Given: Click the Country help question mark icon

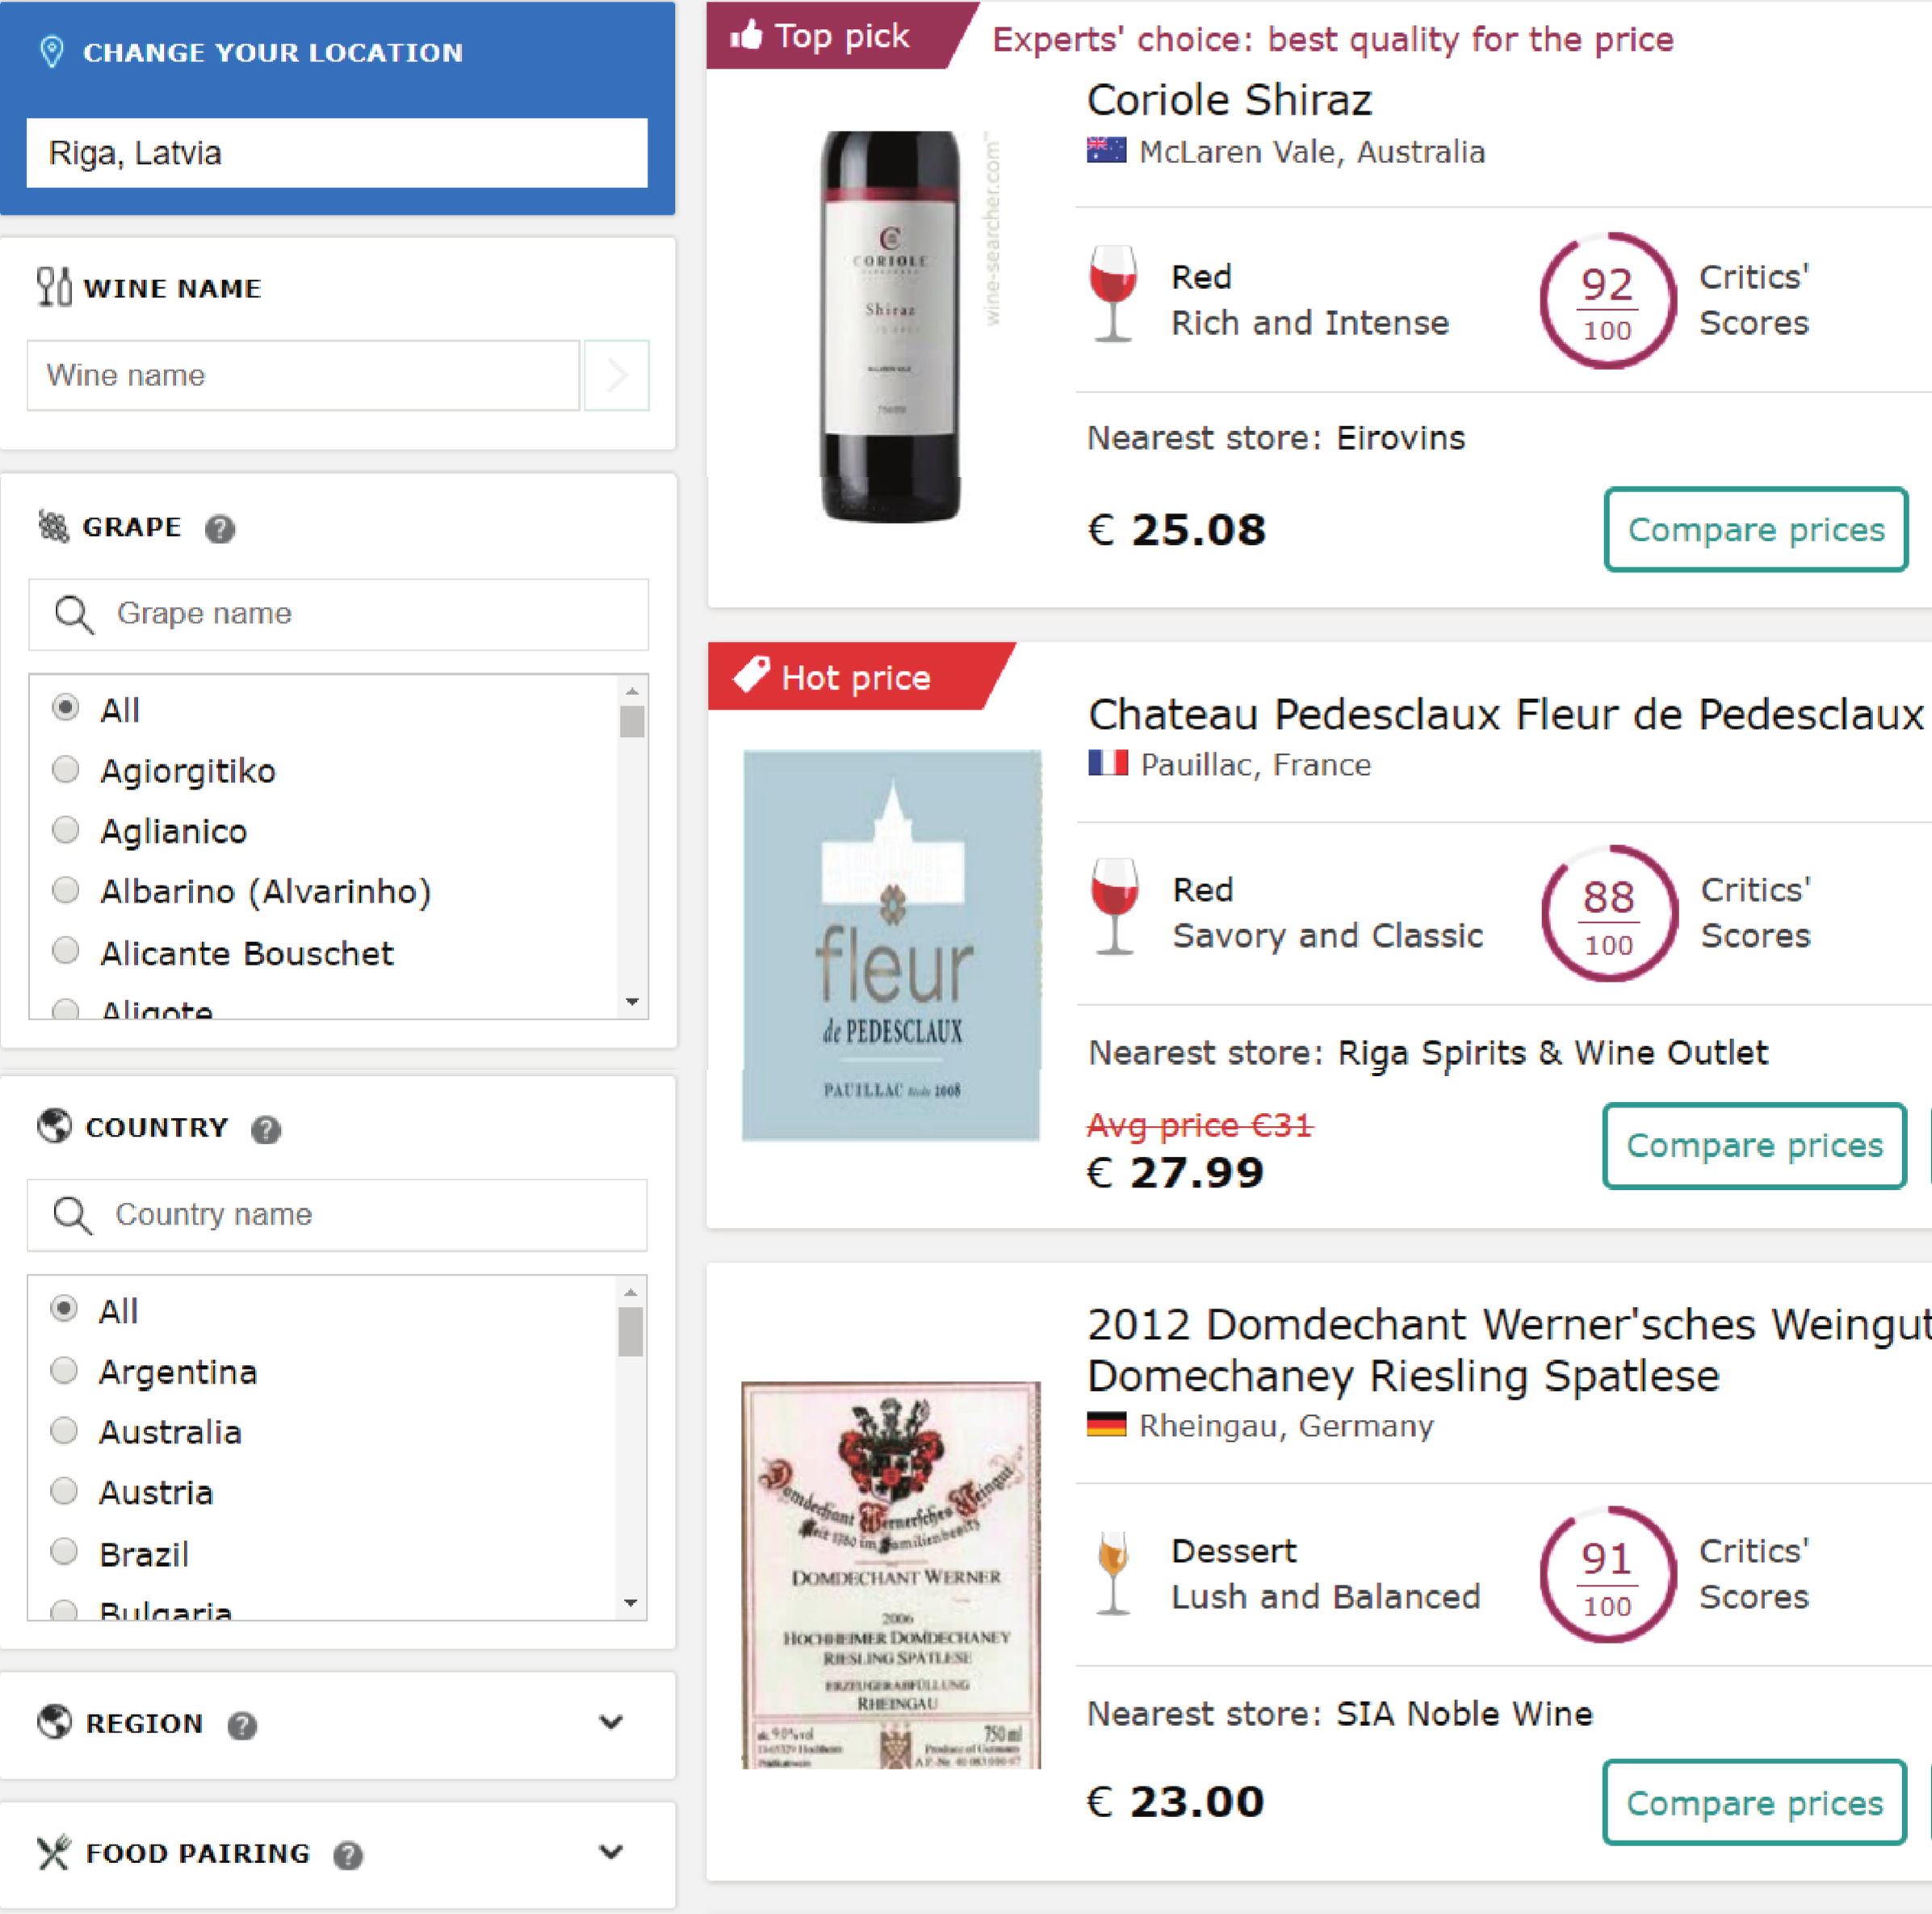Looking at the screenshot, I should click(266, 1129).
